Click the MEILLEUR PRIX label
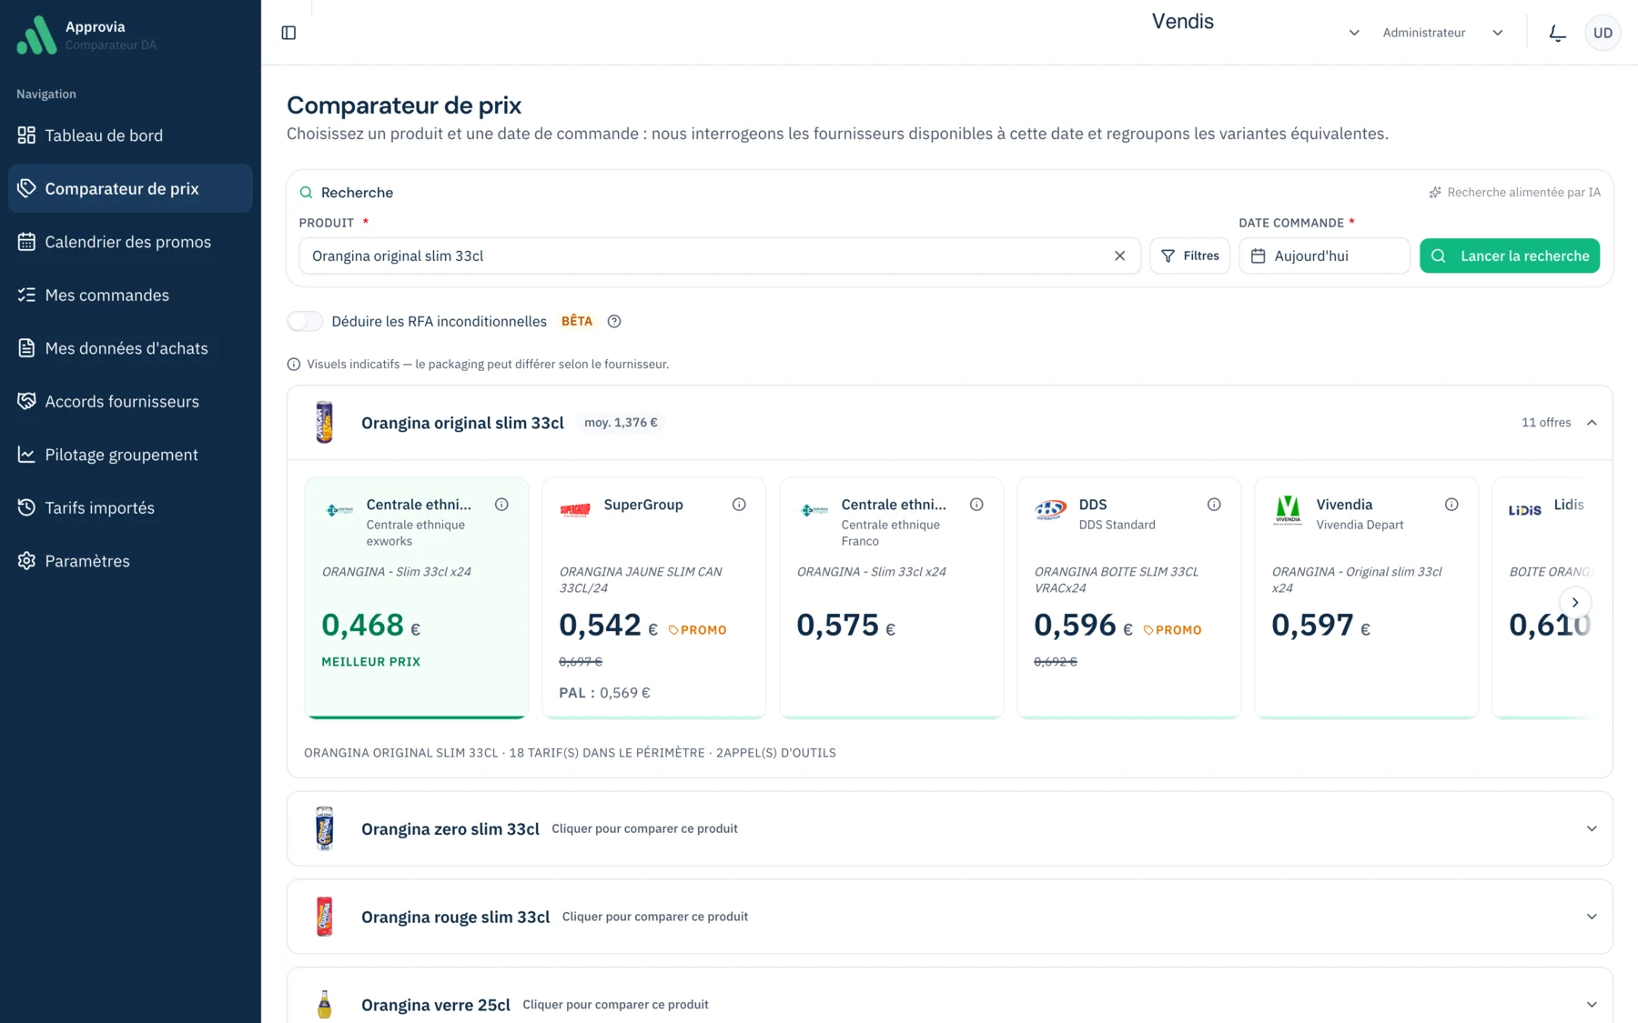Screen dimensions: 1638x1023 pyautogui.click(x=370, y=662)
